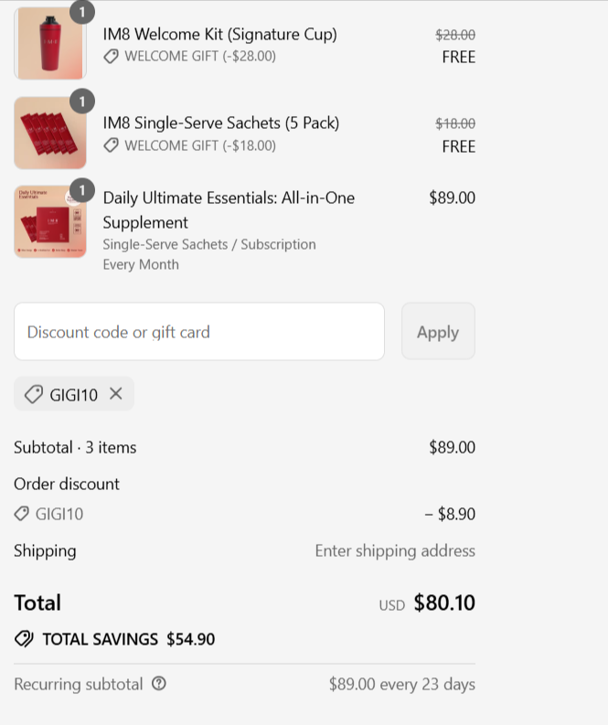Select the IM8 Welcome Kit product title

[219, 34]
